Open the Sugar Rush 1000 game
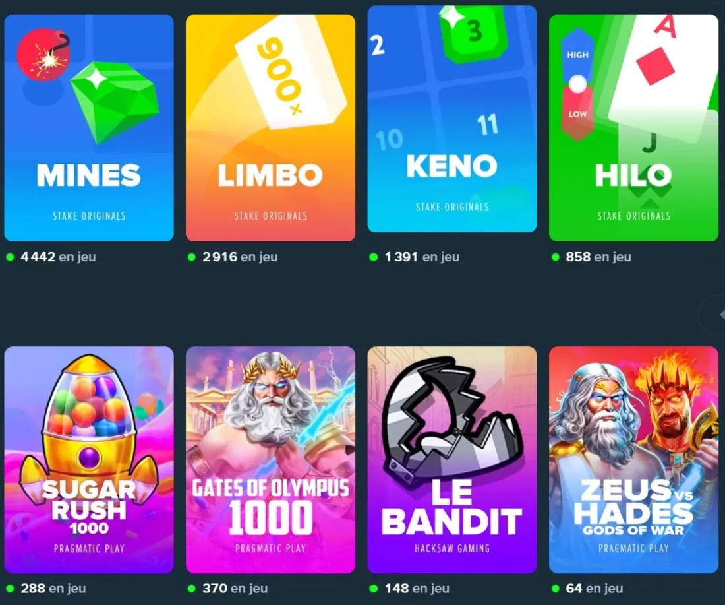725x605 pixels. (89, 460)
